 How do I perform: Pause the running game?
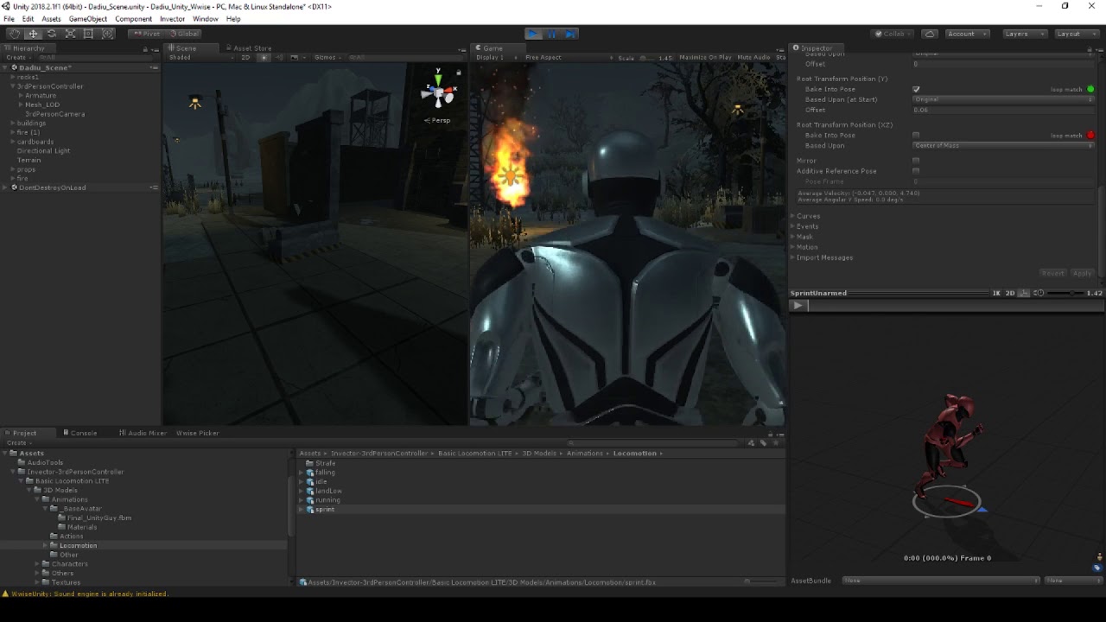coord(552,34)
